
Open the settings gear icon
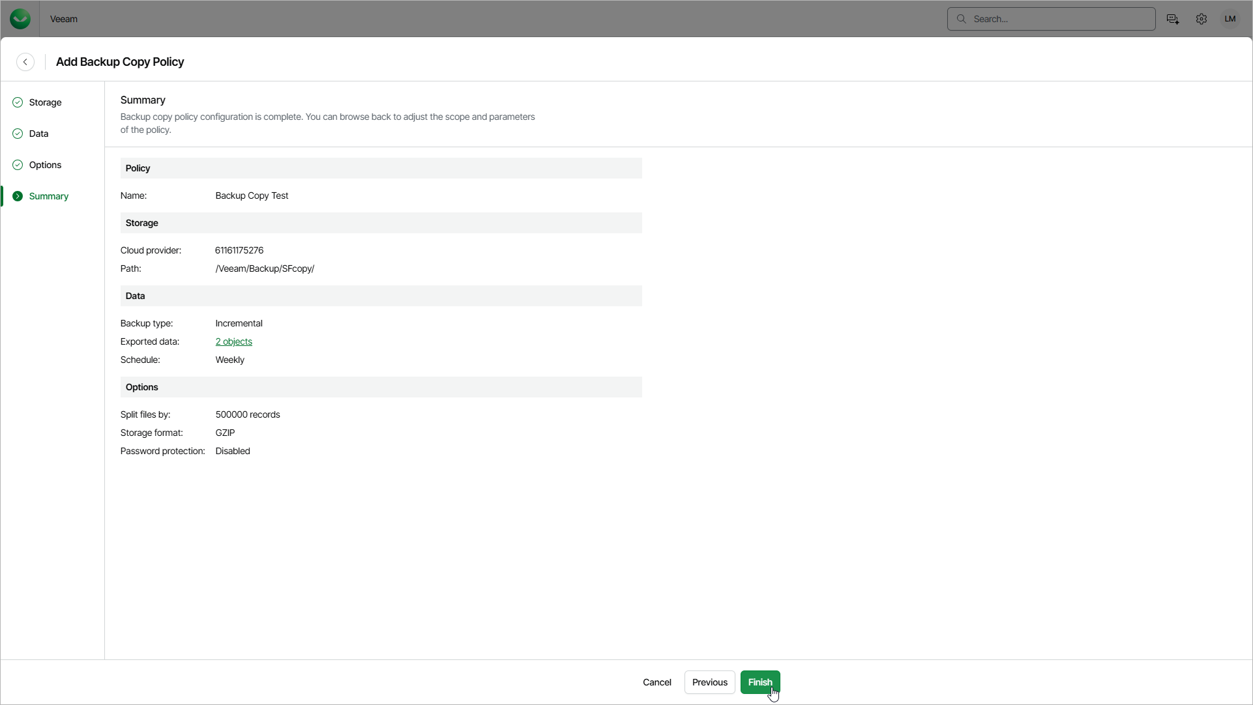tap(1201, 19)
